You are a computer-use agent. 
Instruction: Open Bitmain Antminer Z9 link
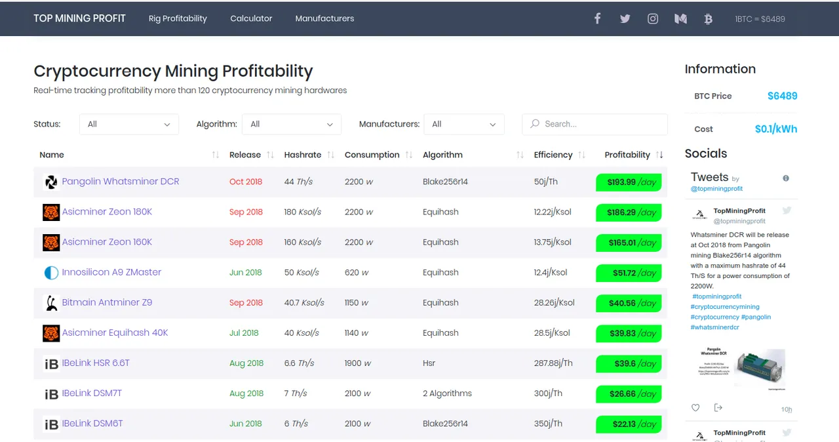(x=107, y=302)
